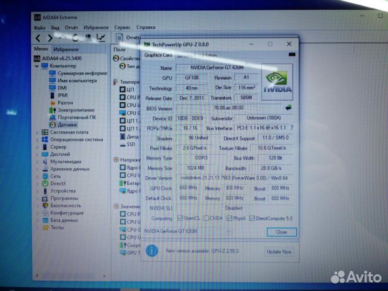The width and height of the screenshot is (388, 291).
Task: Open the Вид menu
Action: [x=55, y=27]
